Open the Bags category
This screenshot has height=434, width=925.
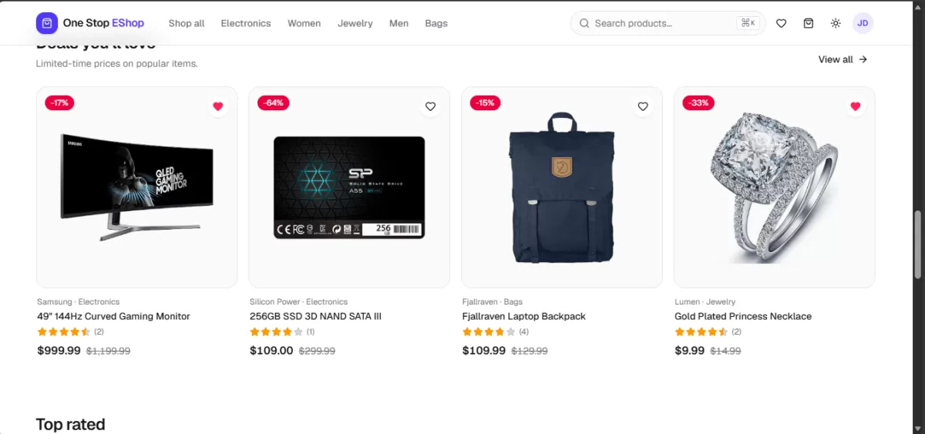436,23
